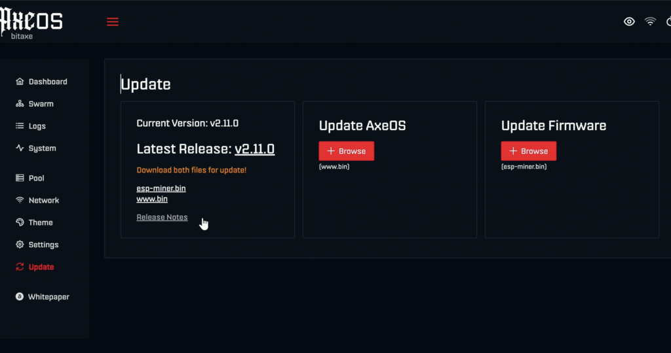Viewport: 671px width, 353px height.
Task: Click the plus icon on Firmware Browse button
Action: click(513, 151)
